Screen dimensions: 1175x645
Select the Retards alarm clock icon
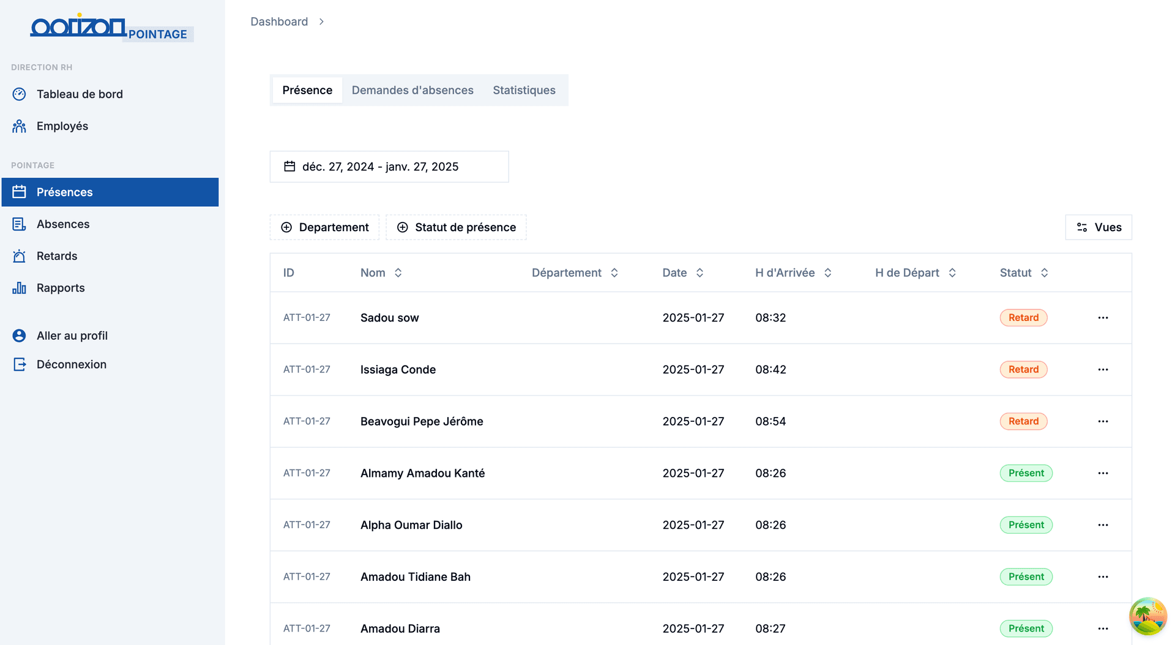point(19,256)
